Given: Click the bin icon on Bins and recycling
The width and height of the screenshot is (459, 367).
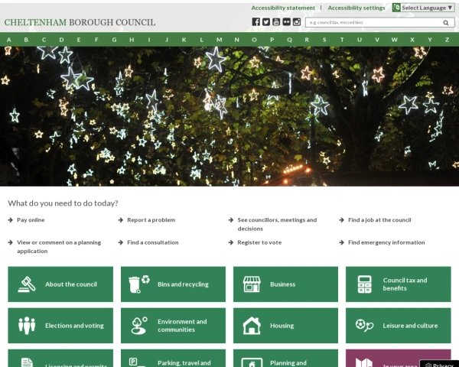Looking at the screenshot, I should tap(138, 284).
